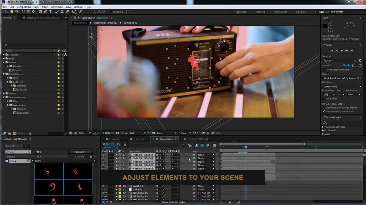
Task: Select the Pen tool
Action: [45, 11]
